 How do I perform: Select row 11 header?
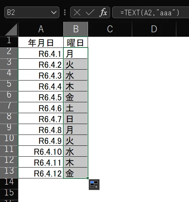point(9,151)
